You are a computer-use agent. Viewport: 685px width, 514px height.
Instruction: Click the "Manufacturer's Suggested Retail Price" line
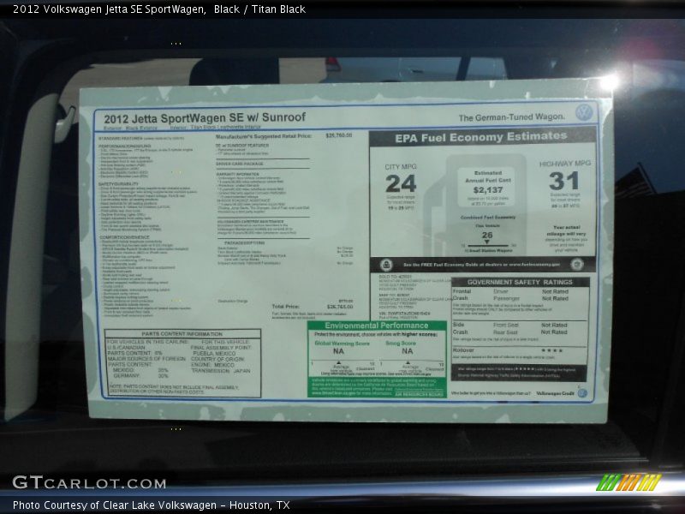click(x=264, y=136)
